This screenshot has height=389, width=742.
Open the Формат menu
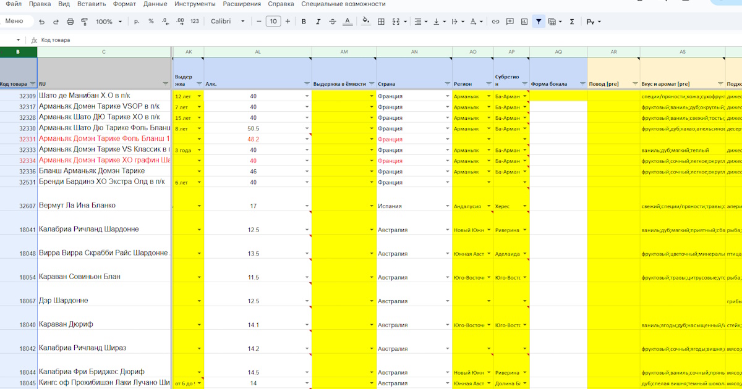click(x=125, y=4)
